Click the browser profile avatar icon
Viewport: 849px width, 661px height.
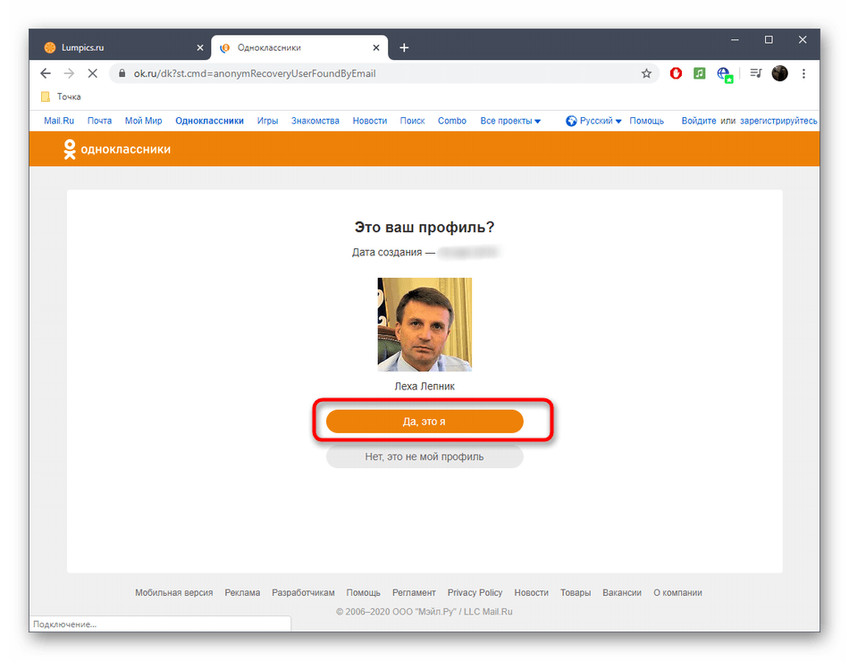click(779, 73)
